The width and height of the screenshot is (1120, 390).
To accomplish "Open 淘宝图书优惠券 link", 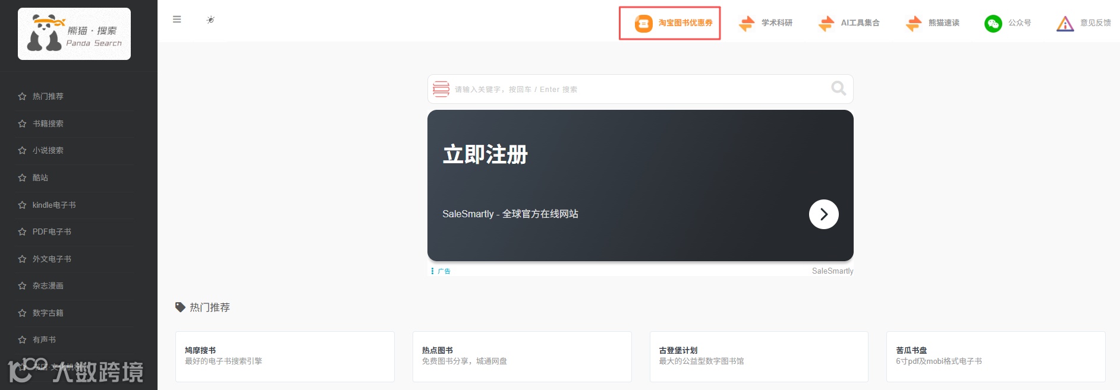I will point(685,23).
